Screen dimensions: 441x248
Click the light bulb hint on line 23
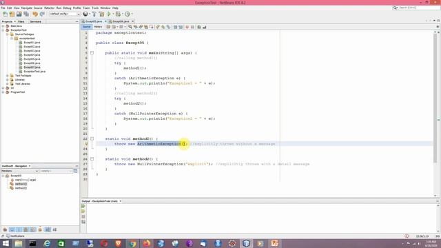coord(86,144)
